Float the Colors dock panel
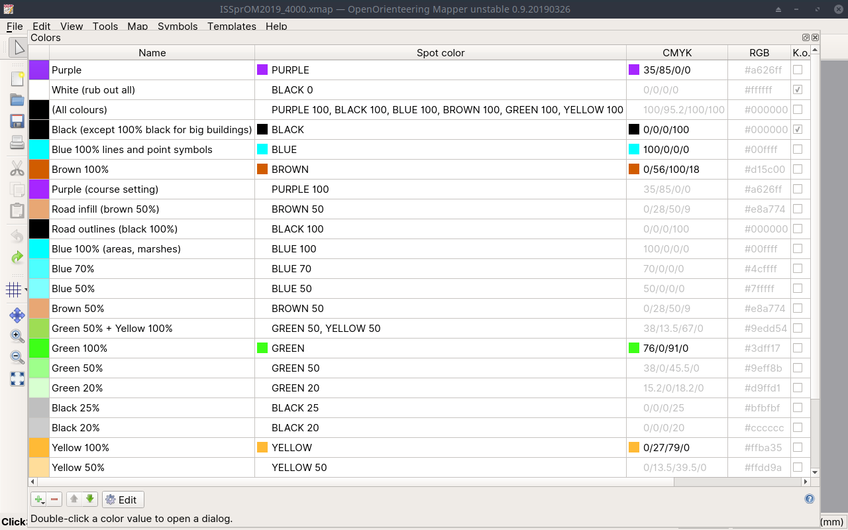Viewport: 848px width, 530px height. (x=806, y=38)
